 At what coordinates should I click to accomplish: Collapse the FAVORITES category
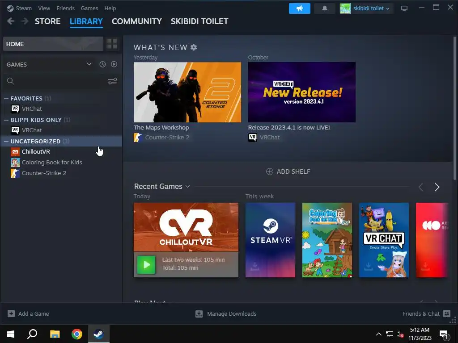pyautogui.click(x=6, y=99)
